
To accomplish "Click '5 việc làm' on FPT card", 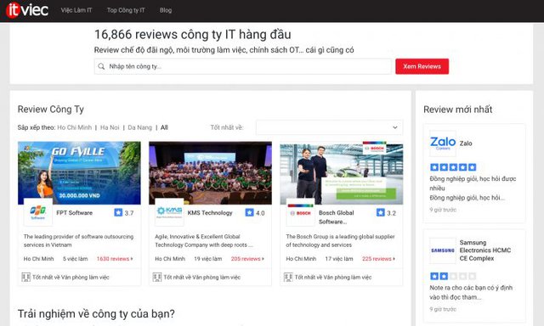I will click(76, 259).
